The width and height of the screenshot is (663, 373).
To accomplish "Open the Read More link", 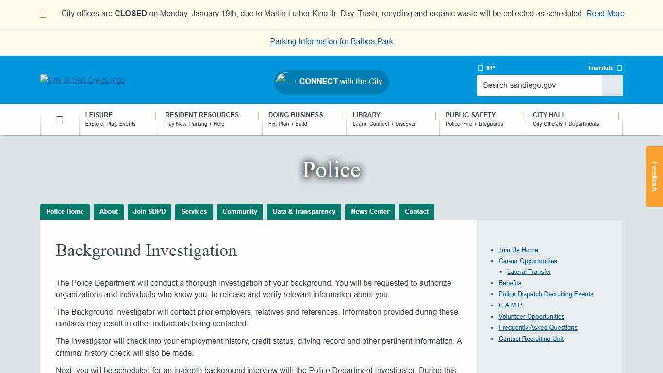I will 605,13.
